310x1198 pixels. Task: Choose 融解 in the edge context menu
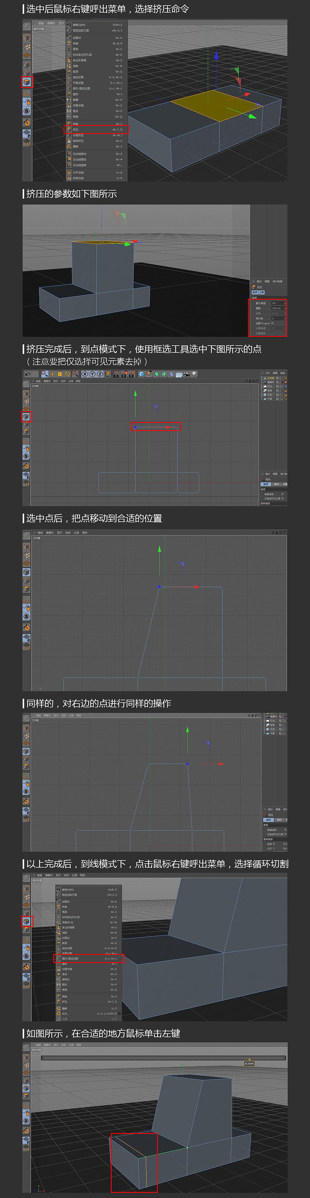(88, 1009)
